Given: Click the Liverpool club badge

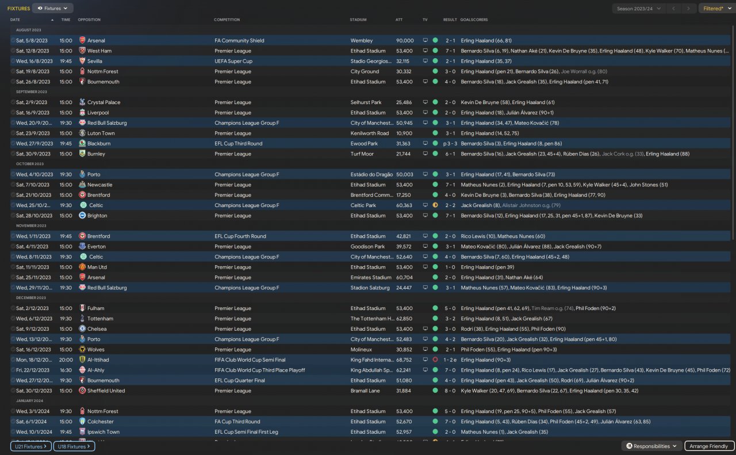Looking at the screenshot, I should pyautogui.click(x=82, y=113).
